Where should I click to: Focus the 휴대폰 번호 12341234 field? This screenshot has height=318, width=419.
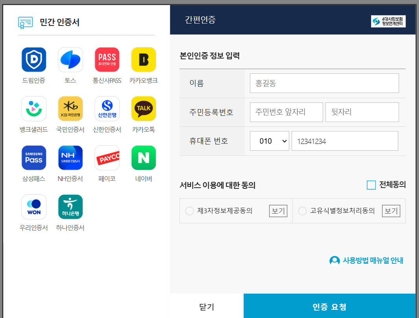pyautogui.click(x=345, y=141)
